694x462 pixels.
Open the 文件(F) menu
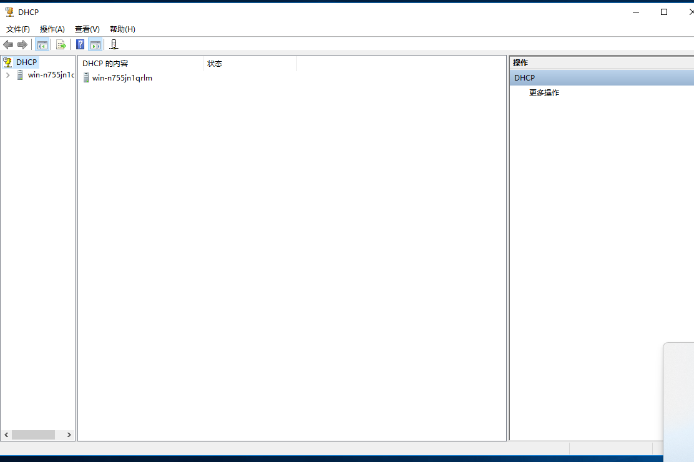tap(17, 29)
